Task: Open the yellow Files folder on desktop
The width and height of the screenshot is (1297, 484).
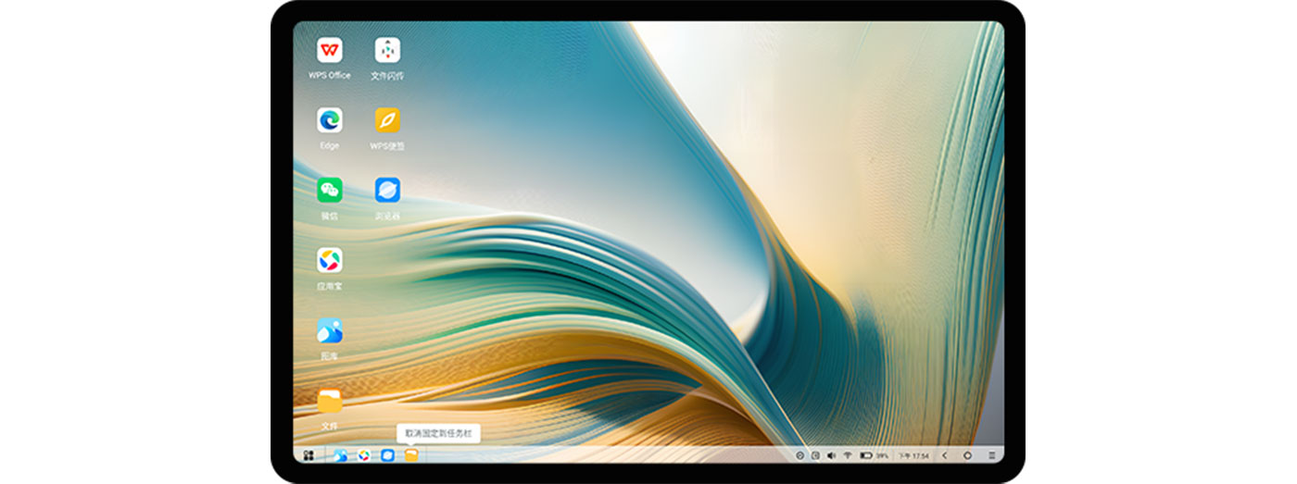Action: tap(329, 402)
